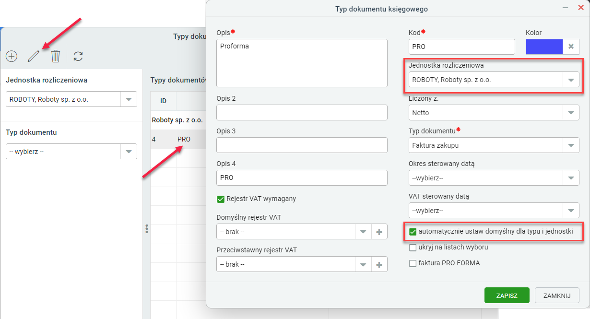The image size is (590, 319).
Task: Click the pencil edit icon
Action: (33, 56)
